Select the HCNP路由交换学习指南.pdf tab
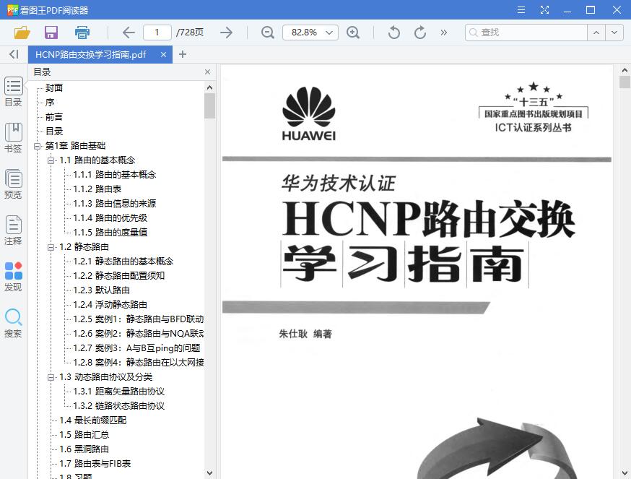The height and width of the screenshot is (479, 631). tap(94, 54)
